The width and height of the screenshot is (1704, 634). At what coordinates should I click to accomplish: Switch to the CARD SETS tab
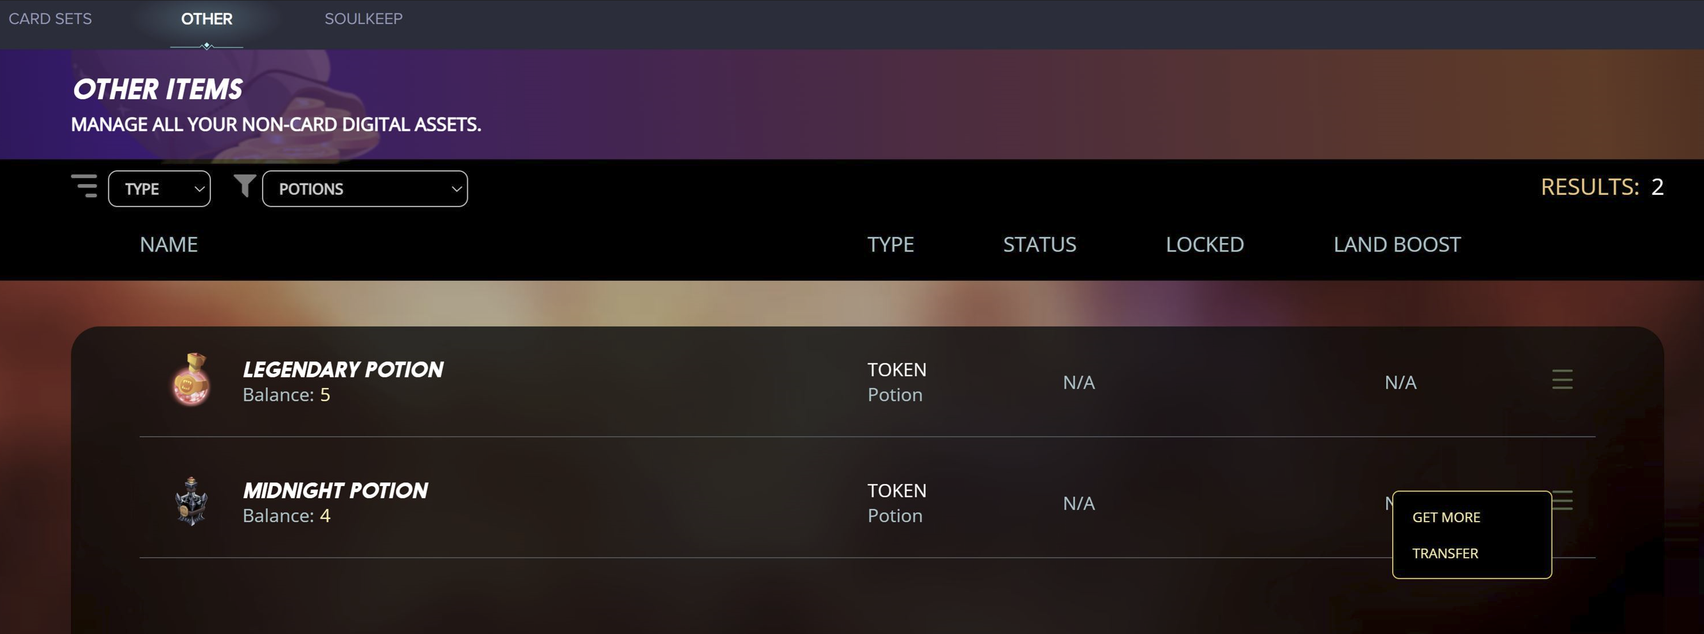(x=50, y=19)
